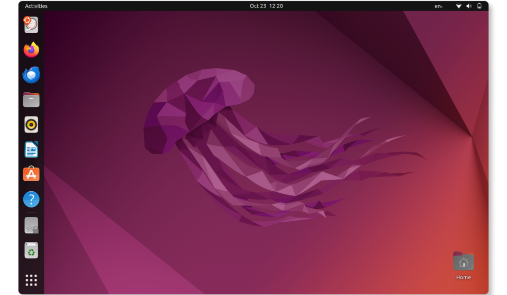Viewport: 507px width, 295px height.
Task: Open the Trash in the dock
Action: tap(31, 250)
